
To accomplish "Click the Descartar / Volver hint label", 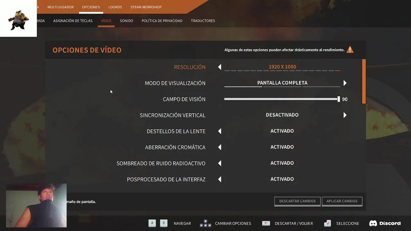I will point(294,224).
